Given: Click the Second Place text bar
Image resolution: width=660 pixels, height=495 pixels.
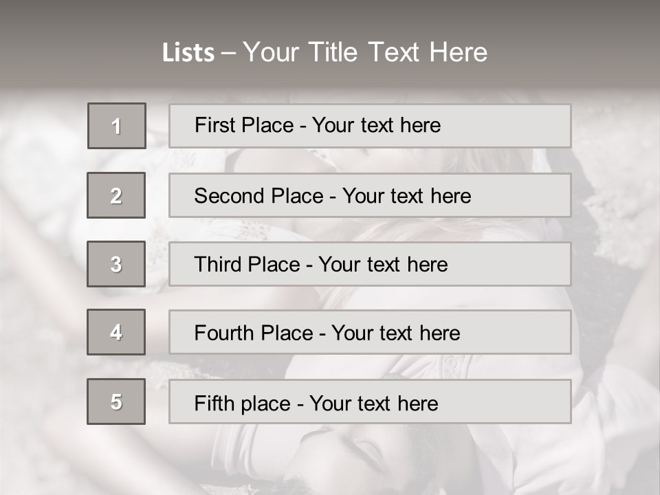Looking at the screenshot, I should pyautogui.click(x=370, y=195).
